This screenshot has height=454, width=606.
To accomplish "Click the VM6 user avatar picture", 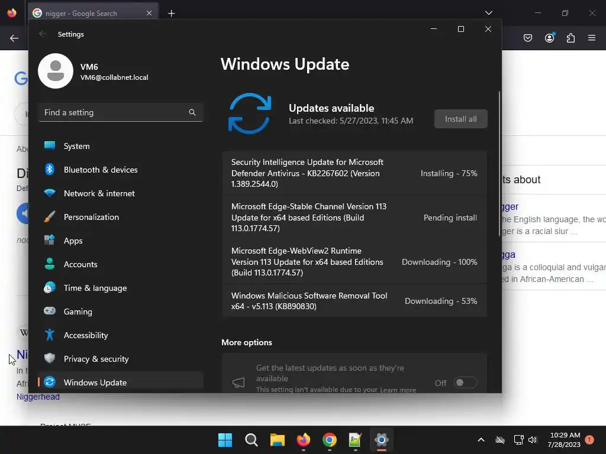I will [56, 71].
